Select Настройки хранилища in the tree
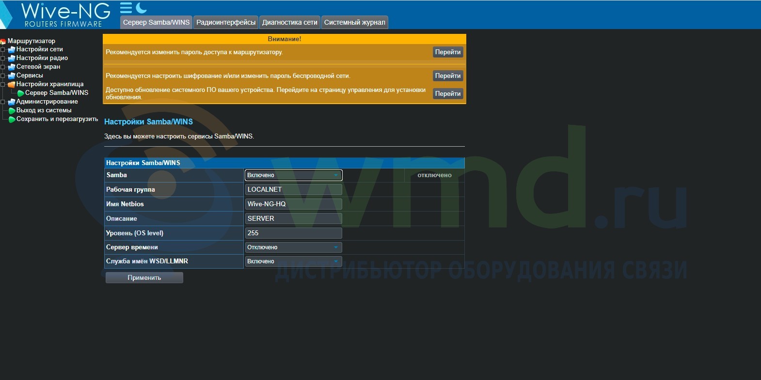Viewport: 761px width, 380px height. (x=50, y=84)
